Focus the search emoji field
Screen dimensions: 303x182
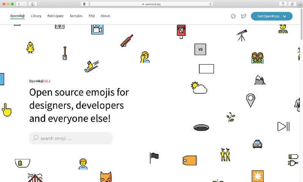coord(71,138)
